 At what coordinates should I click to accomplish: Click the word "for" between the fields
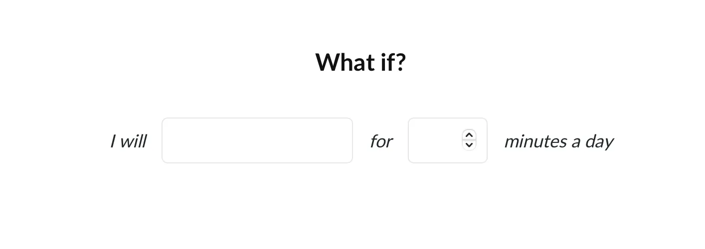[381, 141]
